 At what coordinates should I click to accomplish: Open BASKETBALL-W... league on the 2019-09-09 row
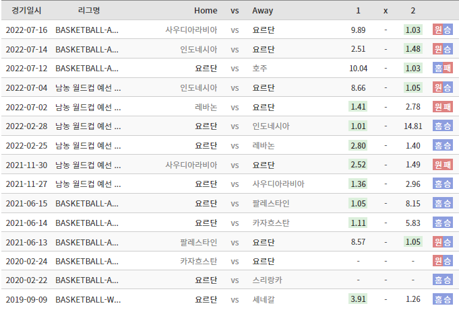[x=87, y=299]
